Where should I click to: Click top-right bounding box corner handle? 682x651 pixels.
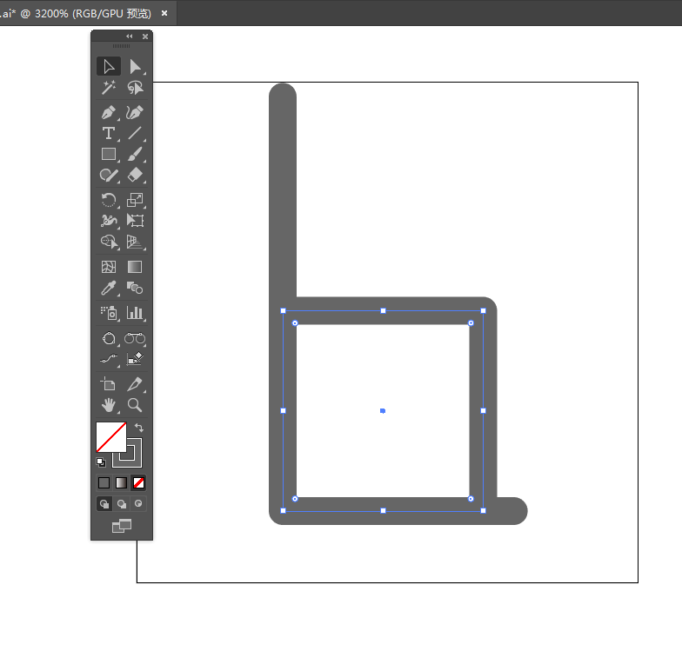click(484, 311)
